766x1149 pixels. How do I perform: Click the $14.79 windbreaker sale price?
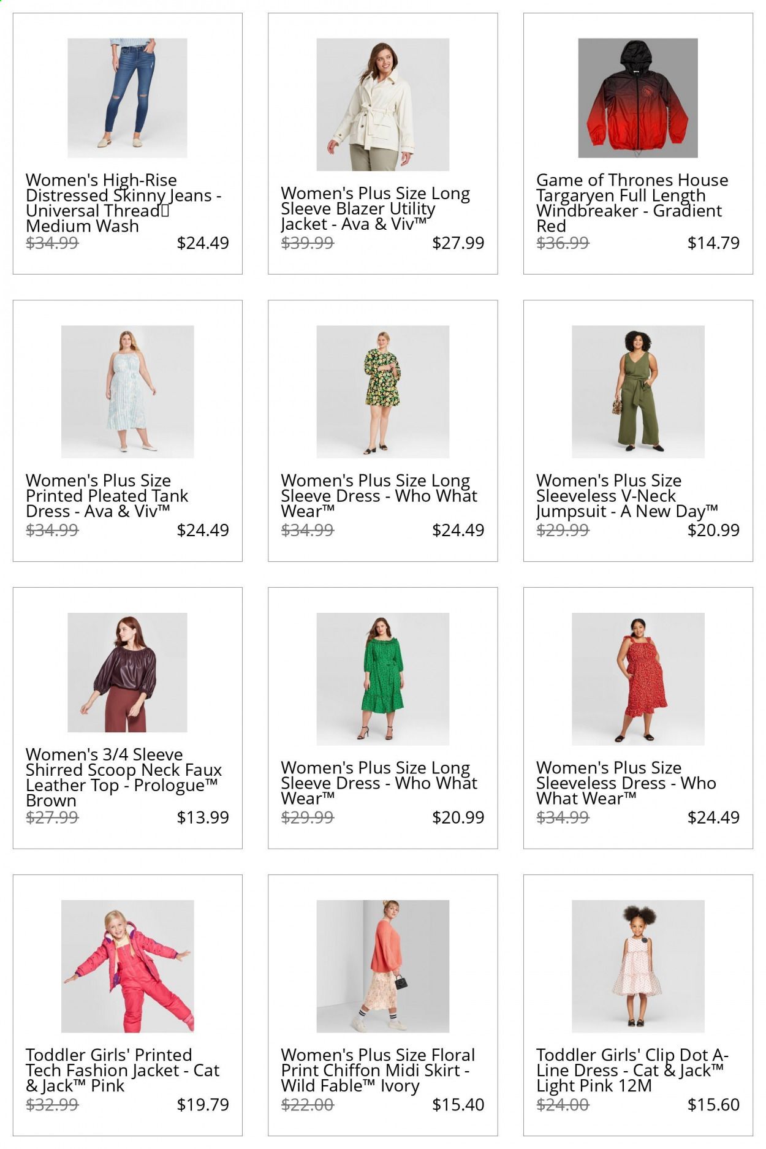(x=713, y=243)
